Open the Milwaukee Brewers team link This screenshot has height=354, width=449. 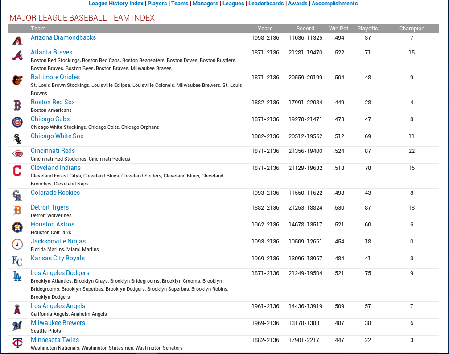(58, 323)
